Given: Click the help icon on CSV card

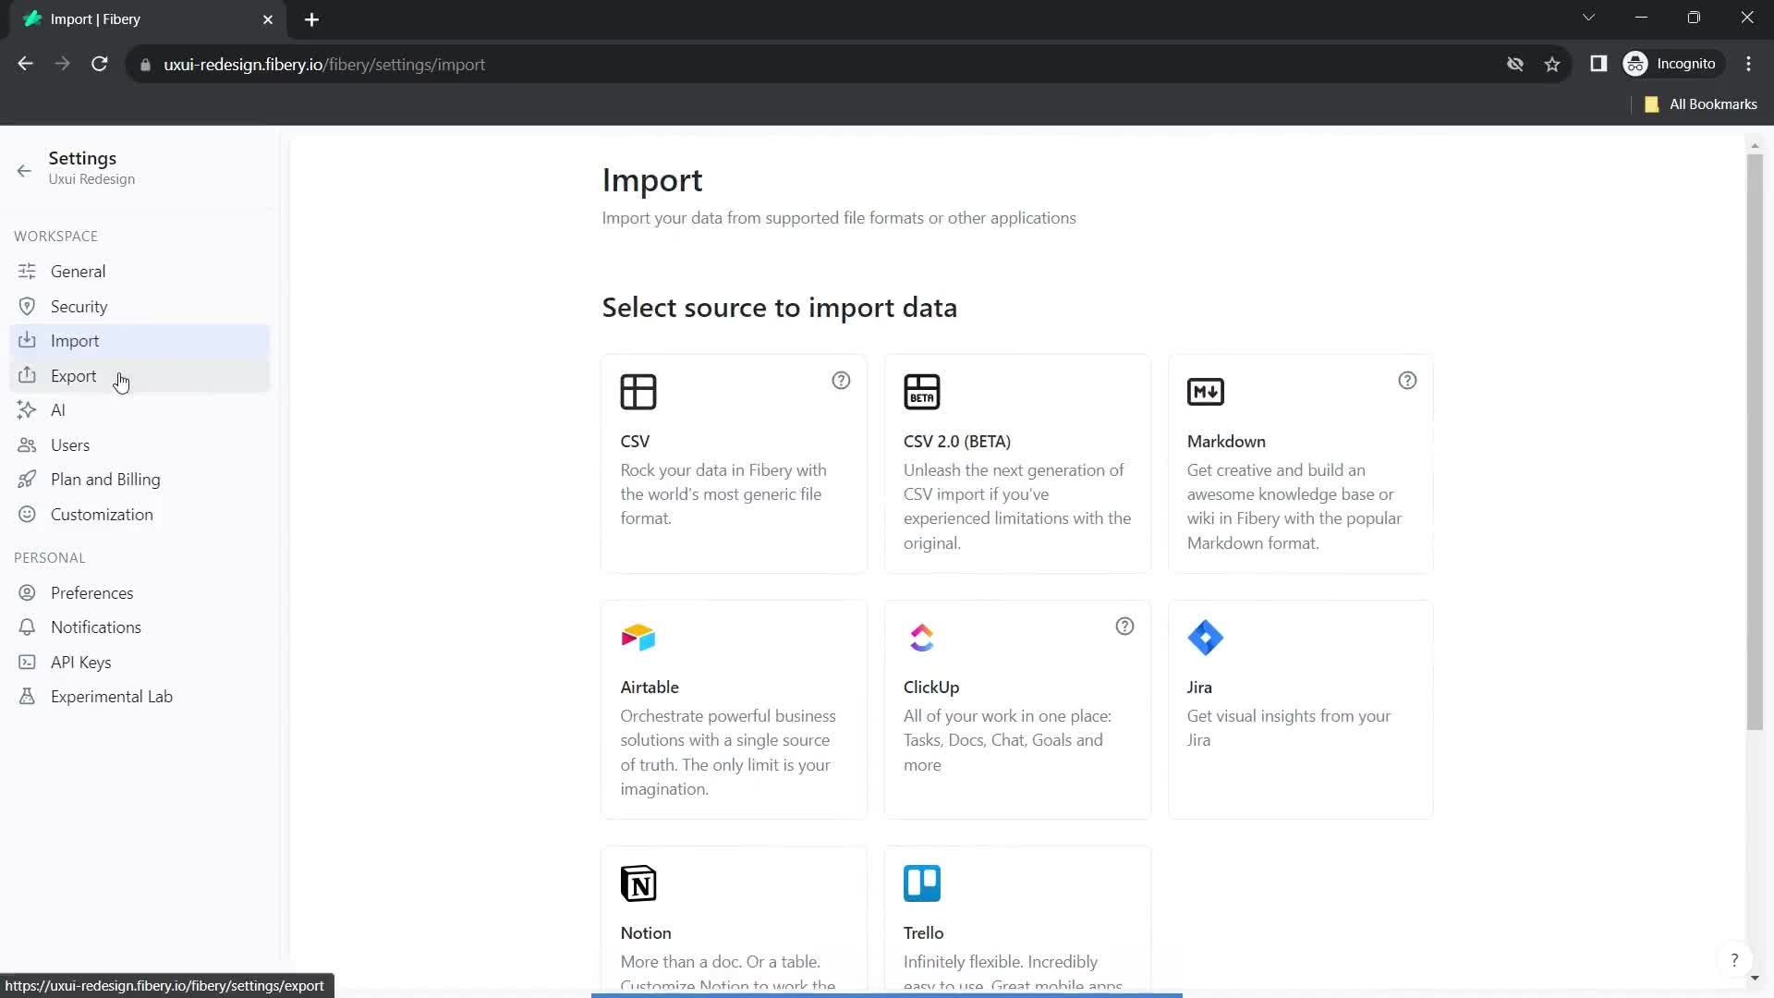Looking at the screenshot, I should [842, 380].
